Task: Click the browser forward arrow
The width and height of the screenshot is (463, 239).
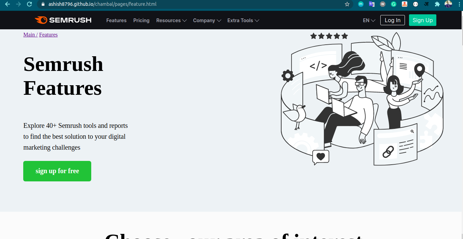Action: click(18, 4)
